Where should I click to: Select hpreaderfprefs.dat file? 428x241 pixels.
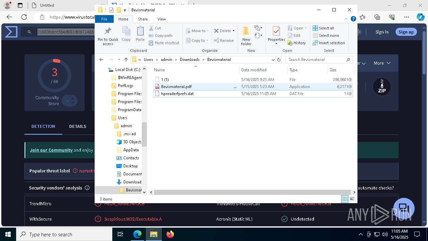click(x=253, y=94)
